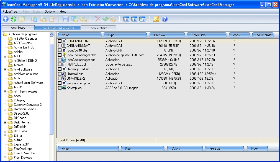Viewport: 280px width, 162px height.
Task: Check the CHGLANGL.DAT checkbox
Action: pyautogui.click(x=60, y=41)
